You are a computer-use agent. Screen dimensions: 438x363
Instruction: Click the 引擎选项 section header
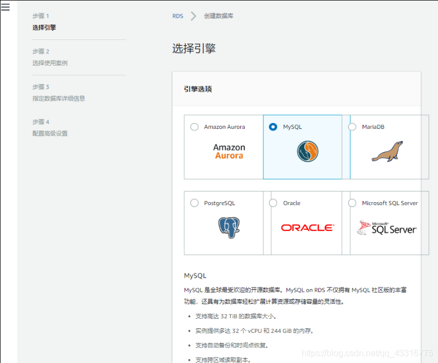pyautogui.click(x=198, y=89)
